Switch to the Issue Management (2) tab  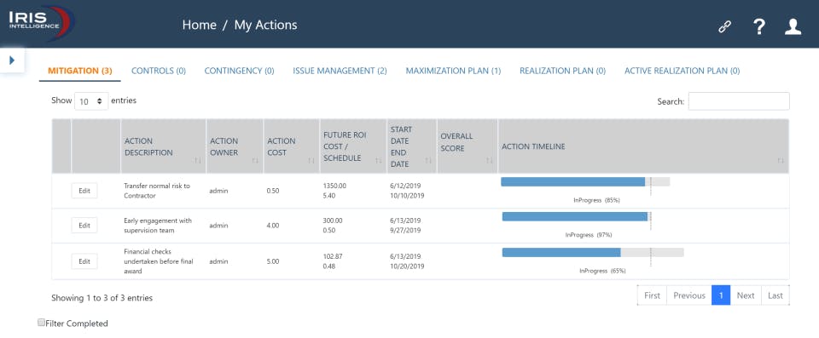tap(340, 71)
